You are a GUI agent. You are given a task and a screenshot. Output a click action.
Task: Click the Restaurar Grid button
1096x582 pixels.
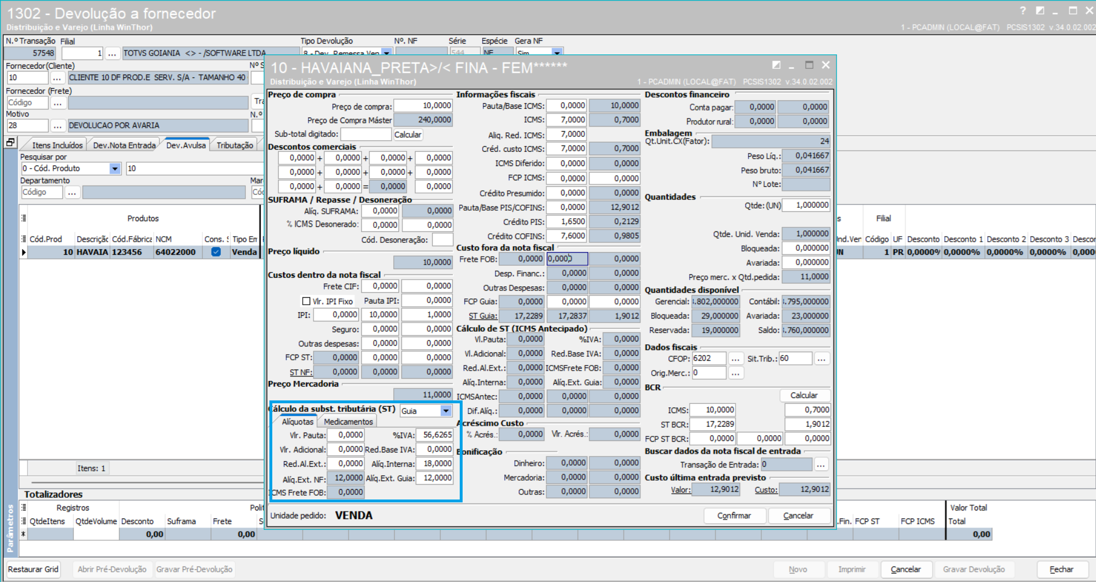point(33,569)
